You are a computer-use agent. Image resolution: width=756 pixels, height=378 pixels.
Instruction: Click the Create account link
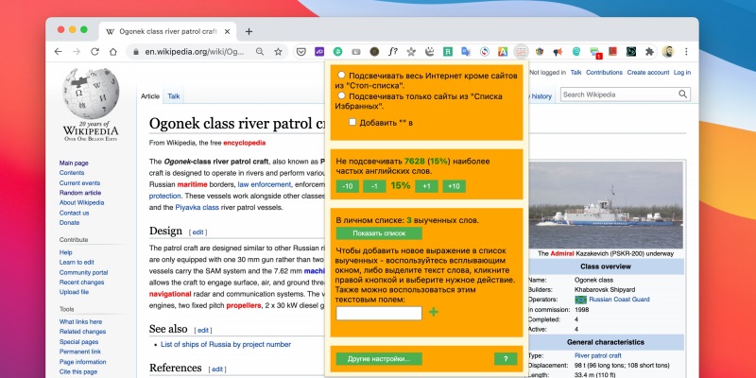(648, 73)
